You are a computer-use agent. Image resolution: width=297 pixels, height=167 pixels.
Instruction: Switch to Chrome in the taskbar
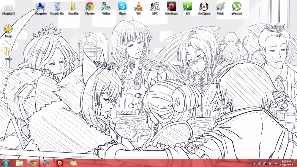point(33,163)
